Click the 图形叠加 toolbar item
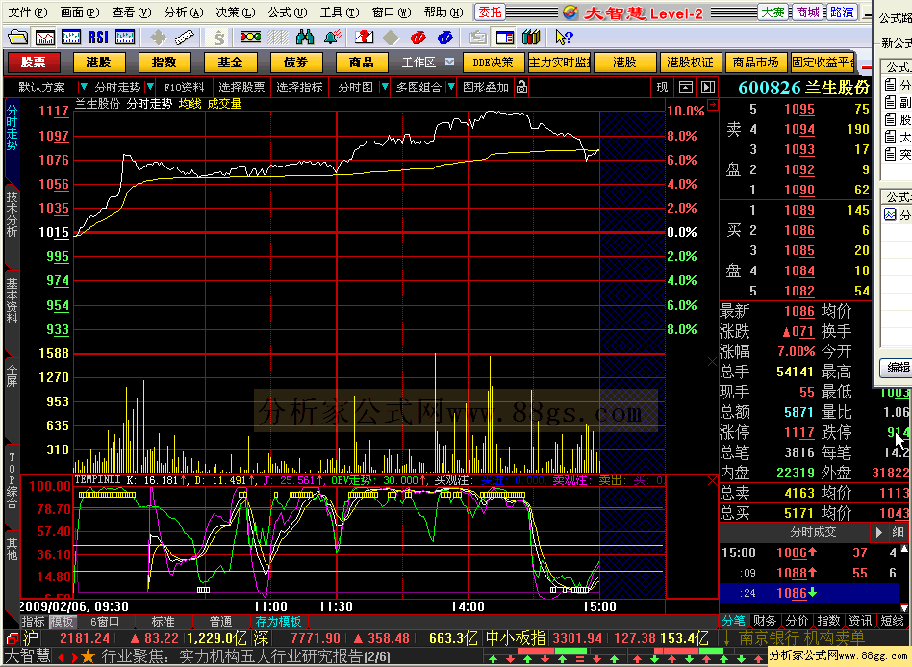Viewport: 912px width, 667px height. point(486,88)
